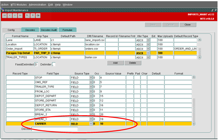Click source value 15 for DEPOT_DEPART
Screen dimensions: 219x140
[113, 96]
